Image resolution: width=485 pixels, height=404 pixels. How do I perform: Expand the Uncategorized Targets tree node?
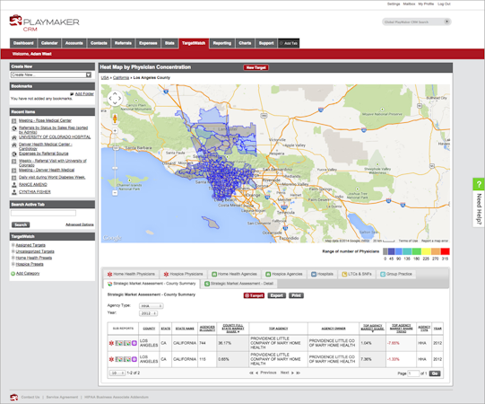13,251
